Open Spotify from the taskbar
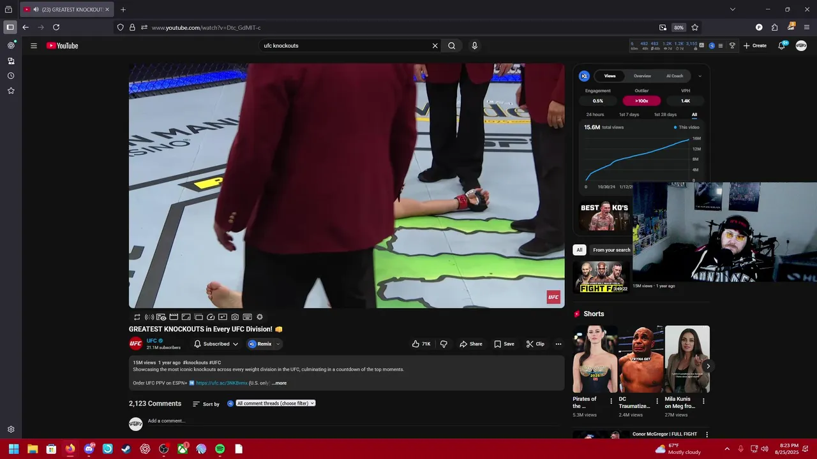Screen dimensions: 817x459 (220, 449)
